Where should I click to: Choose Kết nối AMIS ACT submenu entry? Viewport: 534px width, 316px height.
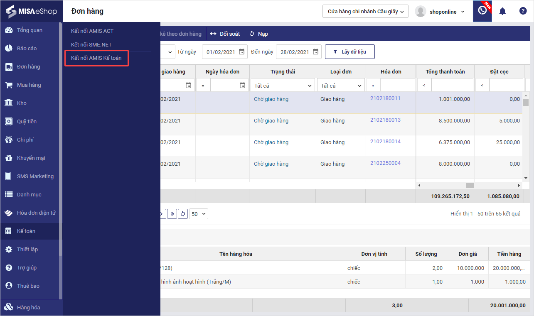92,31
